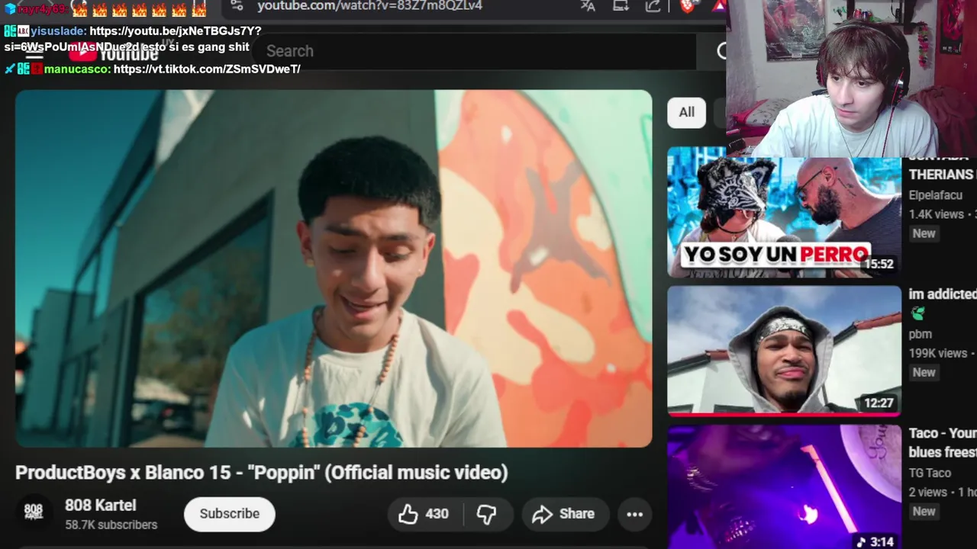This screenshot has height=549, width=977.
Task: Open the purple TG Taco video thumbnail
Action: click(x=784, y=486)
